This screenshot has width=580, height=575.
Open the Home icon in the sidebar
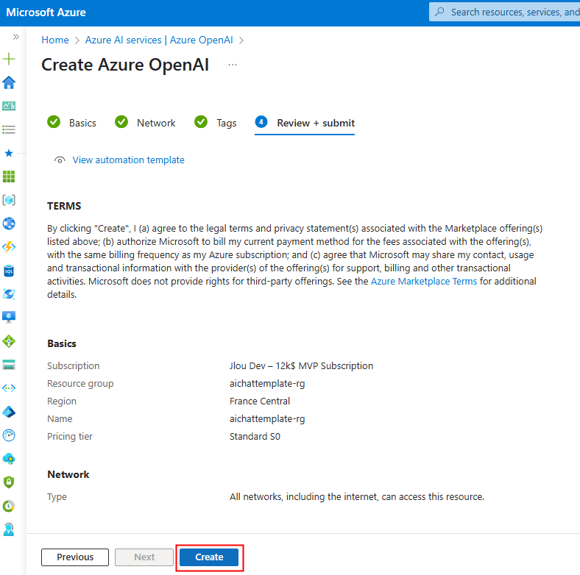tap(9, 82)
